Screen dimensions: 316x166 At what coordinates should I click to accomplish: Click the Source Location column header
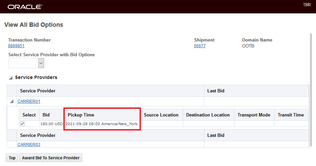pos(161,115)
